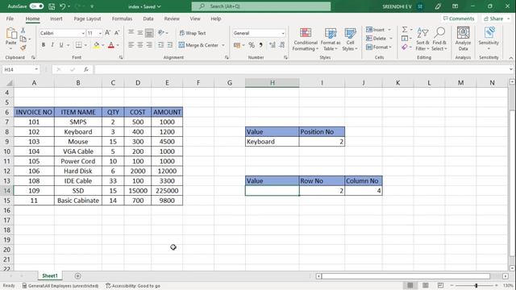This screenshot has height=290, width=516.
Task: Click the Format Painter brush icon
Action: click(23, 48)
